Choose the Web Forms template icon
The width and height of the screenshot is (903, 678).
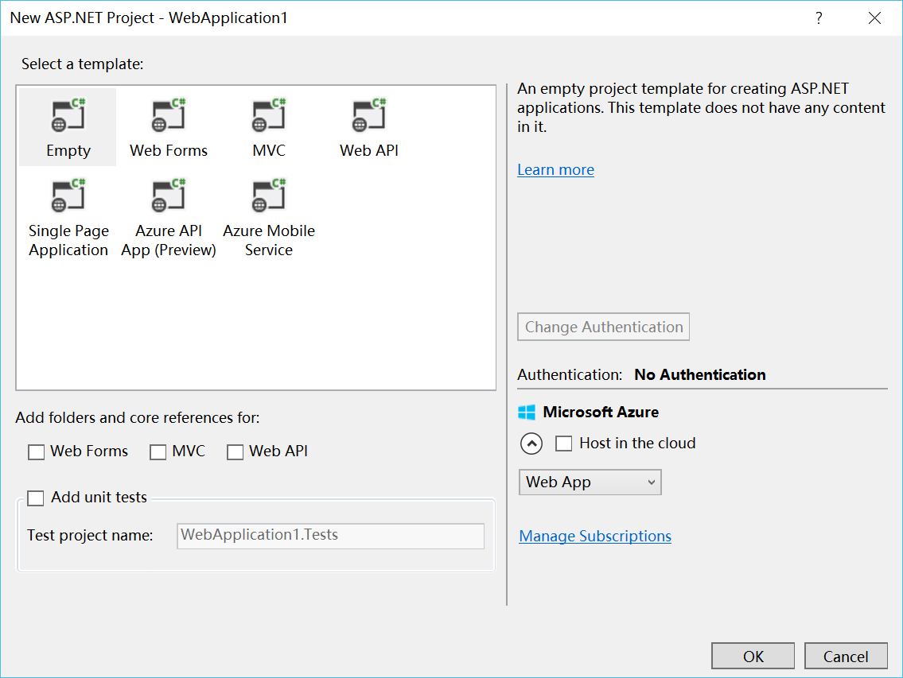click(168, 114)
